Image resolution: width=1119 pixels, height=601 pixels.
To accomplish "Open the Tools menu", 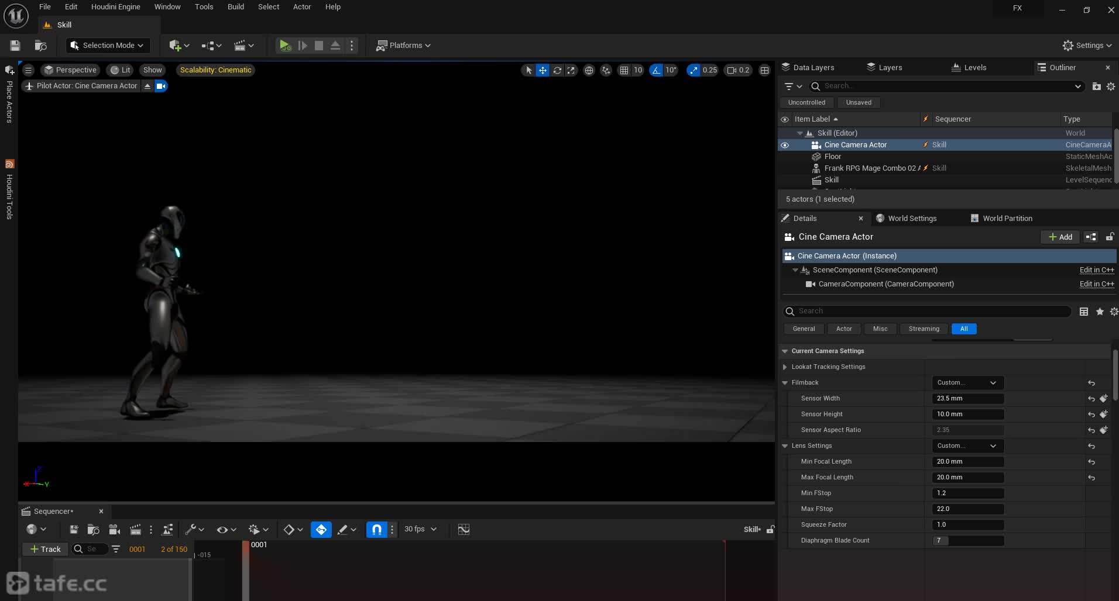I will point(204,7).
